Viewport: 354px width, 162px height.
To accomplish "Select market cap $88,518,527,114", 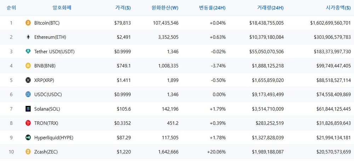I will pyautogui.click(x=334, y=80).
